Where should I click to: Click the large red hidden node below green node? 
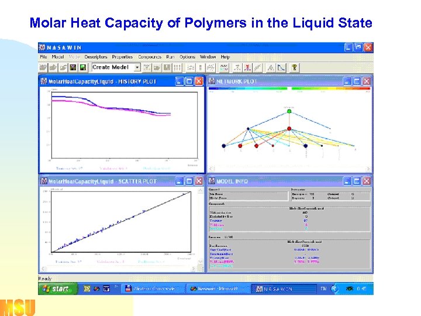pyautogui.click(x=289, y=129)
